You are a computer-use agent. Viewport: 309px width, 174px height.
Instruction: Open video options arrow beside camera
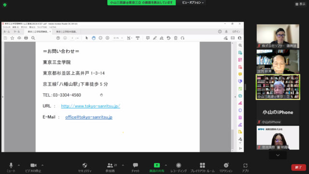[42, 165]
